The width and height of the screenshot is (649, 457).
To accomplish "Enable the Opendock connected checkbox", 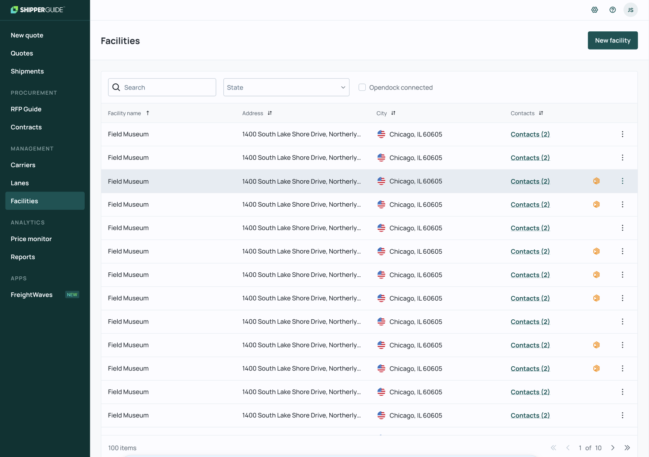I will (362, 87).
